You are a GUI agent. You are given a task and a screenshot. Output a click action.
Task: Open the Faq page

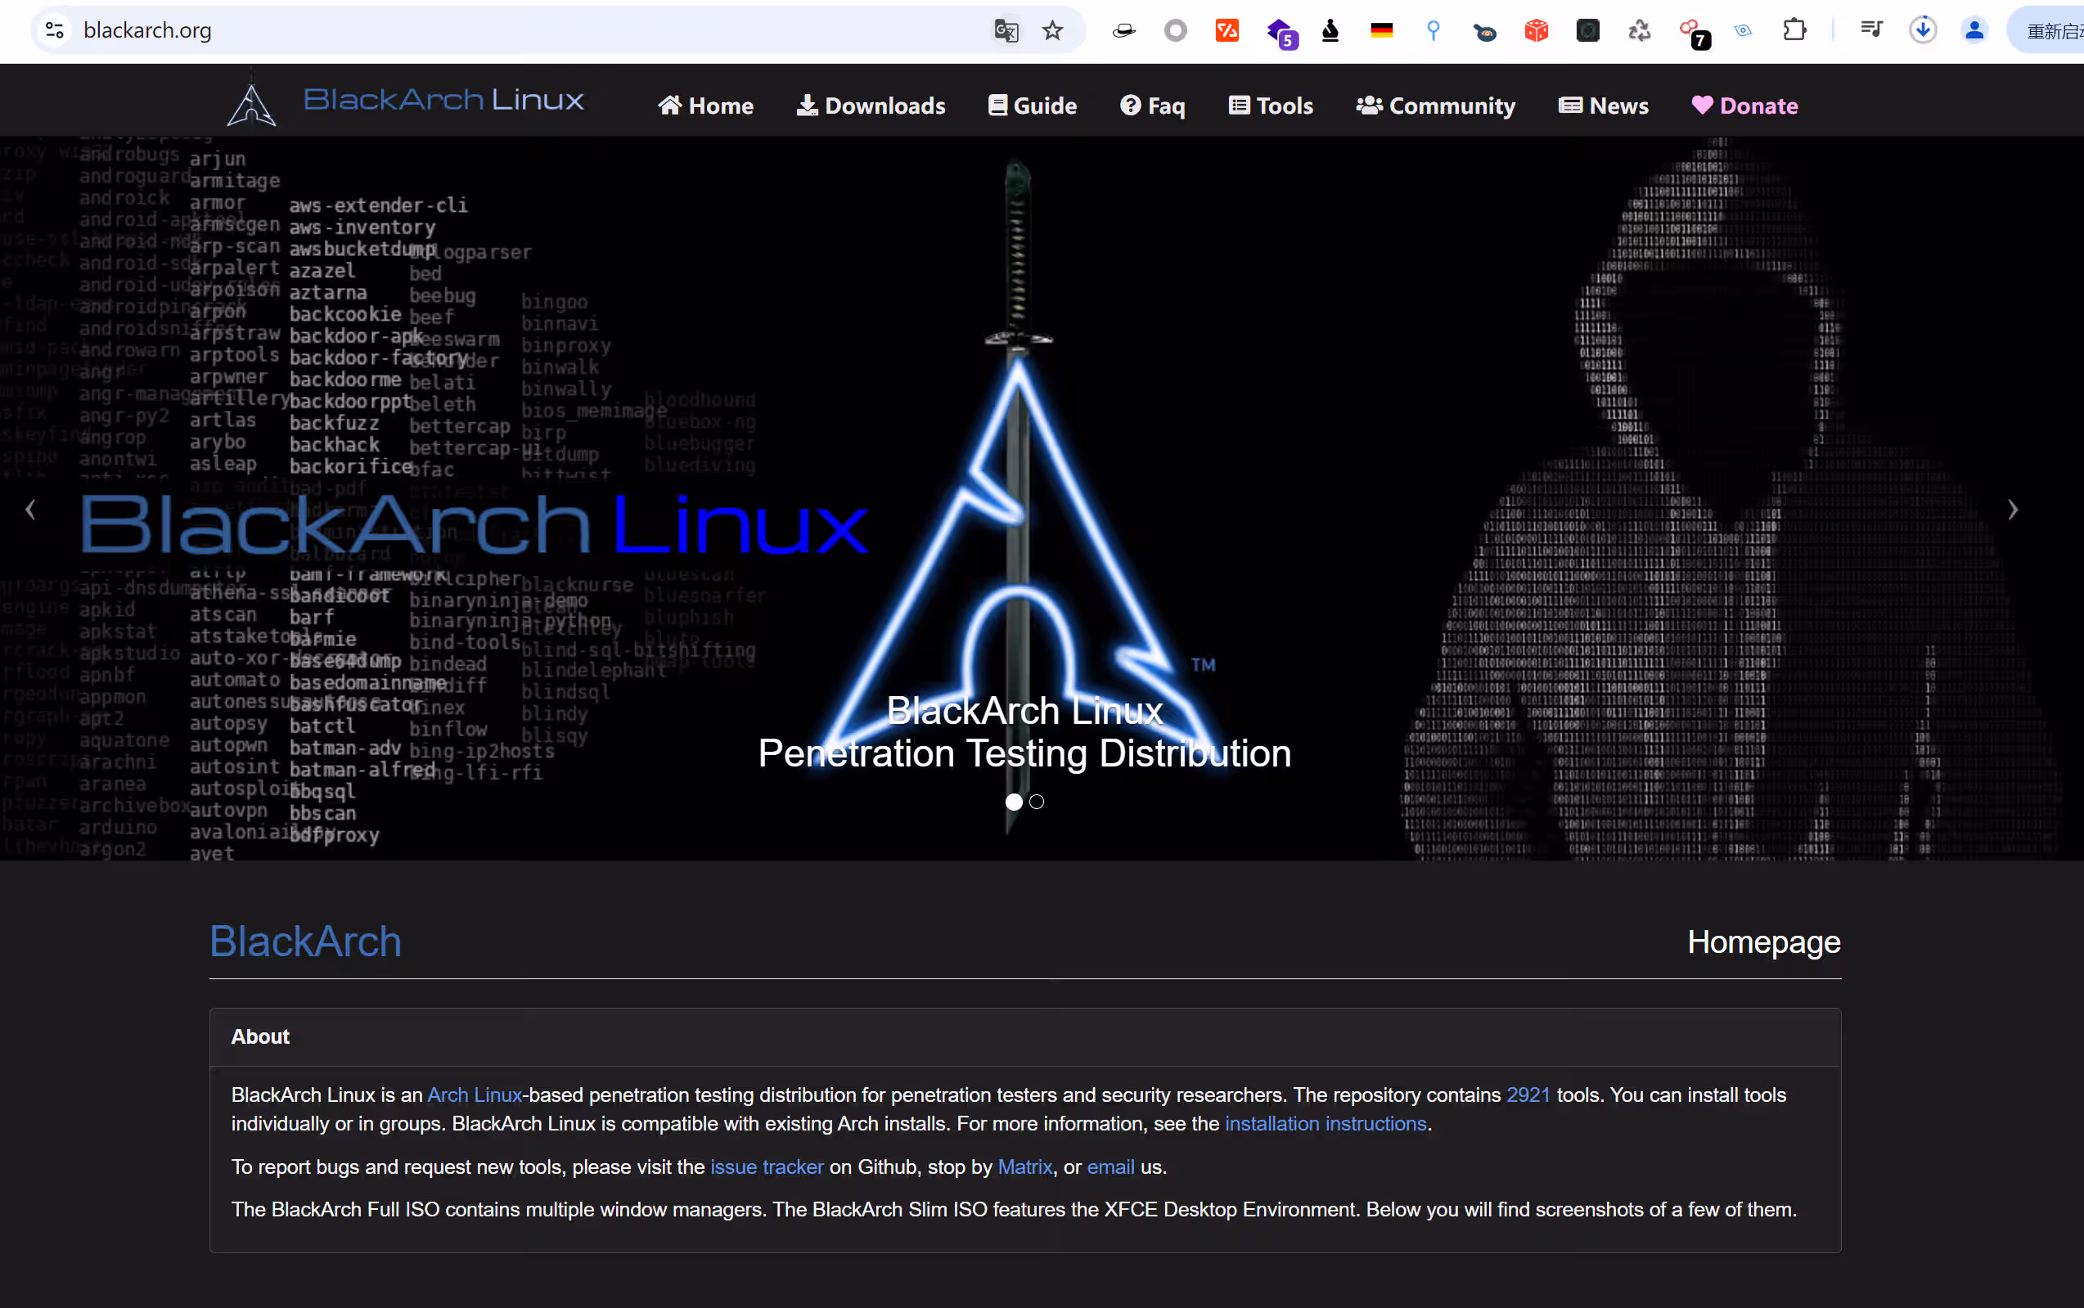coord(1152,106)
